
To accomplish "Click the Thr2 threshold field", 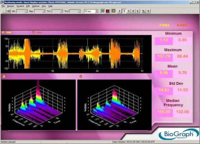I will [74, 11].
